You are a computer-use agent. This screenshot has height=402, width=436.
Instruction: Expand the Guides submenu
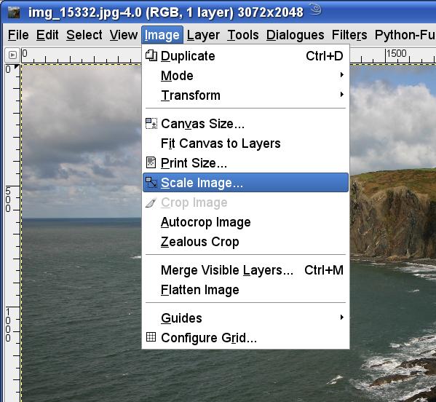(245, 318)
